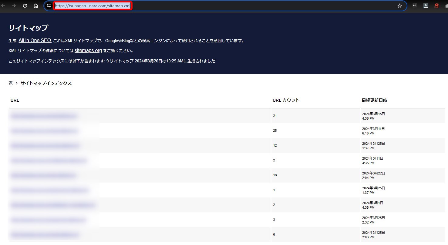448x245 pixels.
Task: Visit the sitemaps.org link
Action: tap(88, 51)
